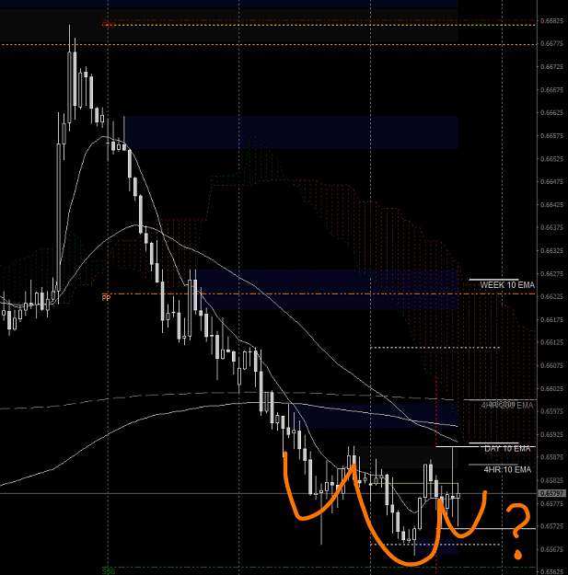Select the green S38 level label

pyautogui.click(x=109, y=571)
